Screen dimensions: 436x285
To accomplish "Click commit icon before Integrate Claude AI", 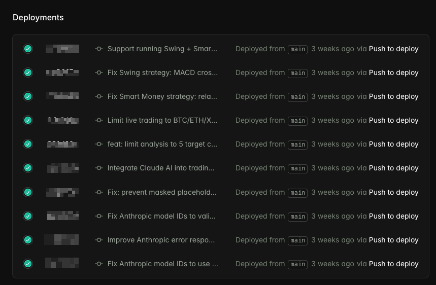I will pyautogui.click(x=99, y=168).
